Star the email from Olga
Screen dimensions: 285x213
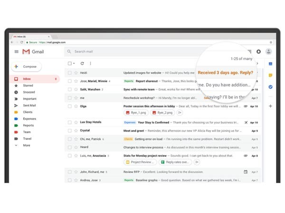[76, 106]
